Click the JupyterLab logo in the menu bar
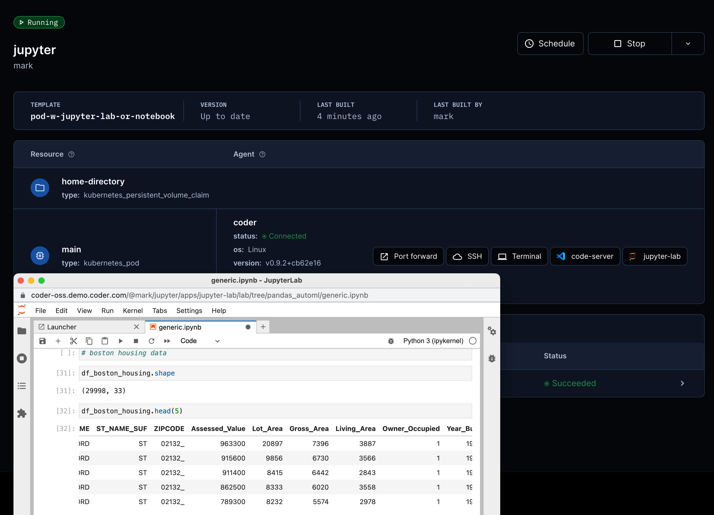Screen dimensions: 714x515 (x=22, y=310)
